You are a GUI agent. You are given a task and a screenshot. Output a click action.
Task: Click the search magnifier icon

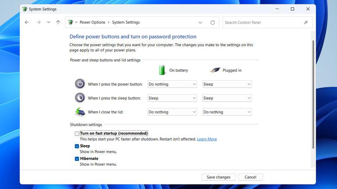pyautogui.click(x=306, y=22)
